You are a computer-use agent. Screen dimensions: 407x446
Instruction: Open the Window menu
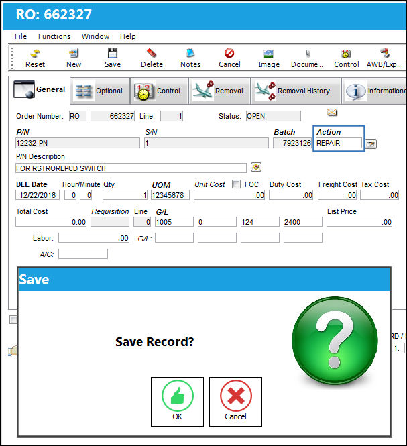click(96, 36)
